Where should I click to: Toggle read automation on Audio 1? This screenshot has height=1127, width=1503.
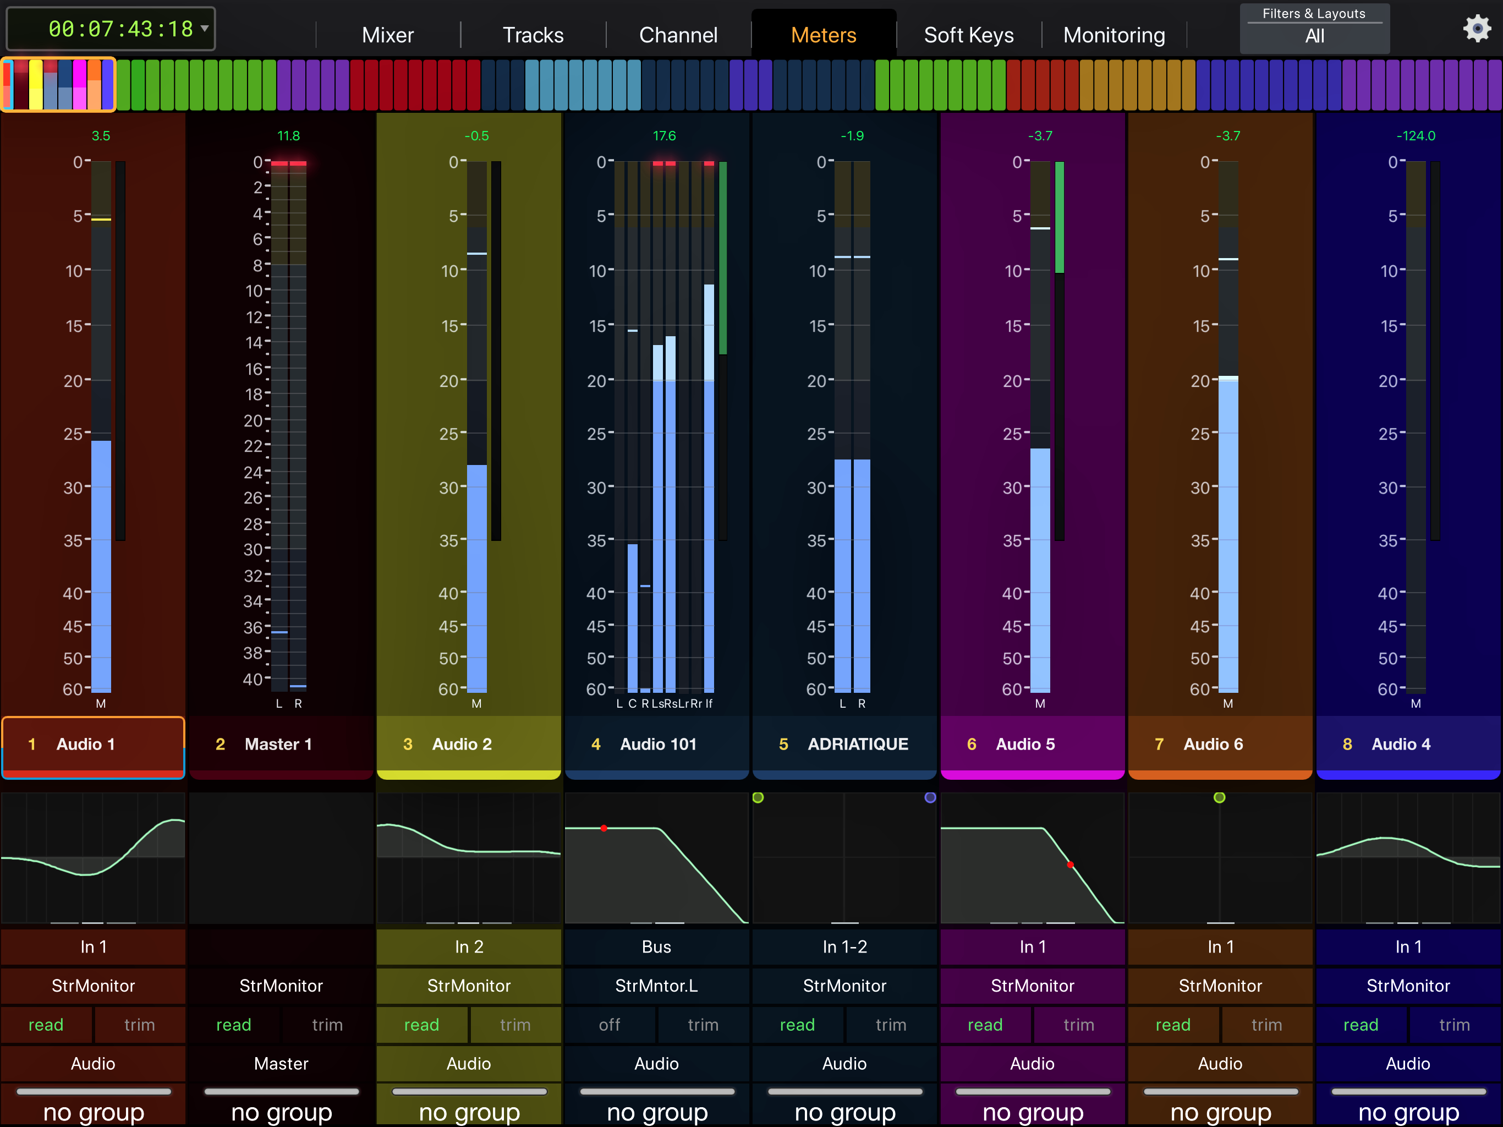(46, 1024)
